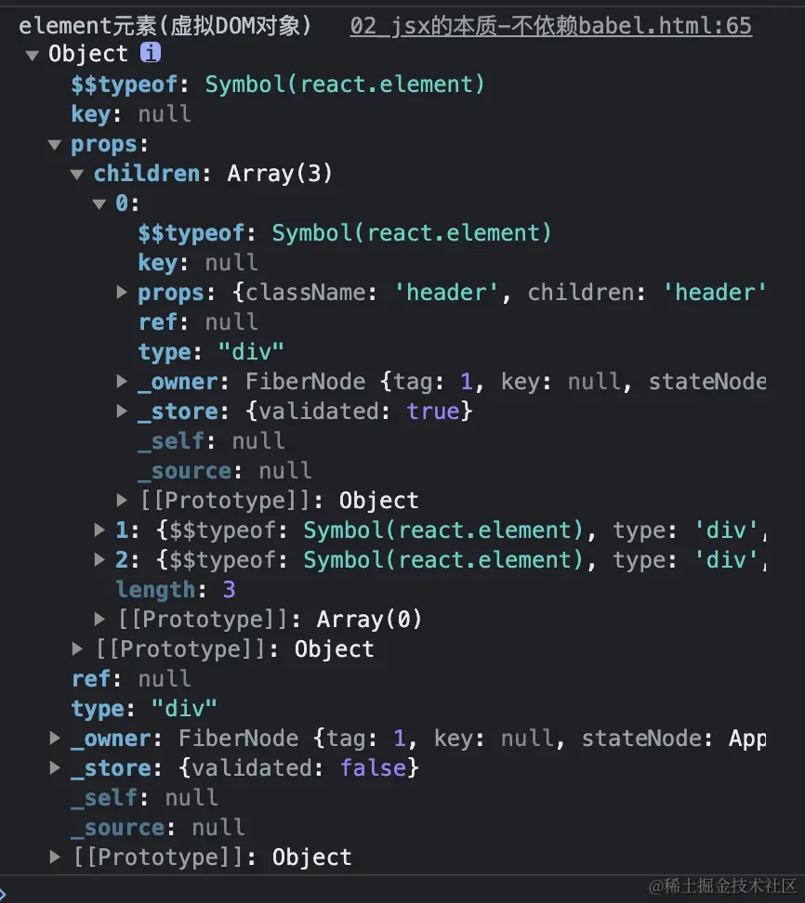Expand the root _owner FiberNode

point(55,739)
